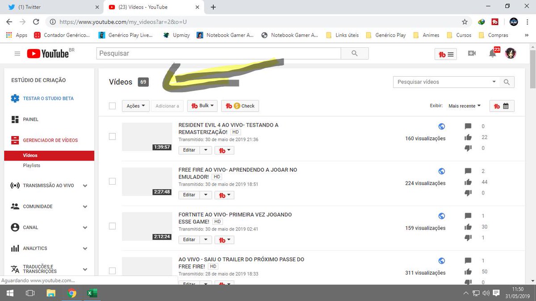
Task: Open the Mais recente sort dropdown
Action: [465, 106]
